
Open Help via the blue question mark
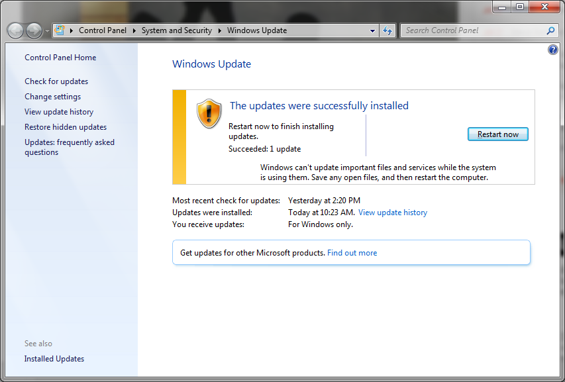click(553, 50)
